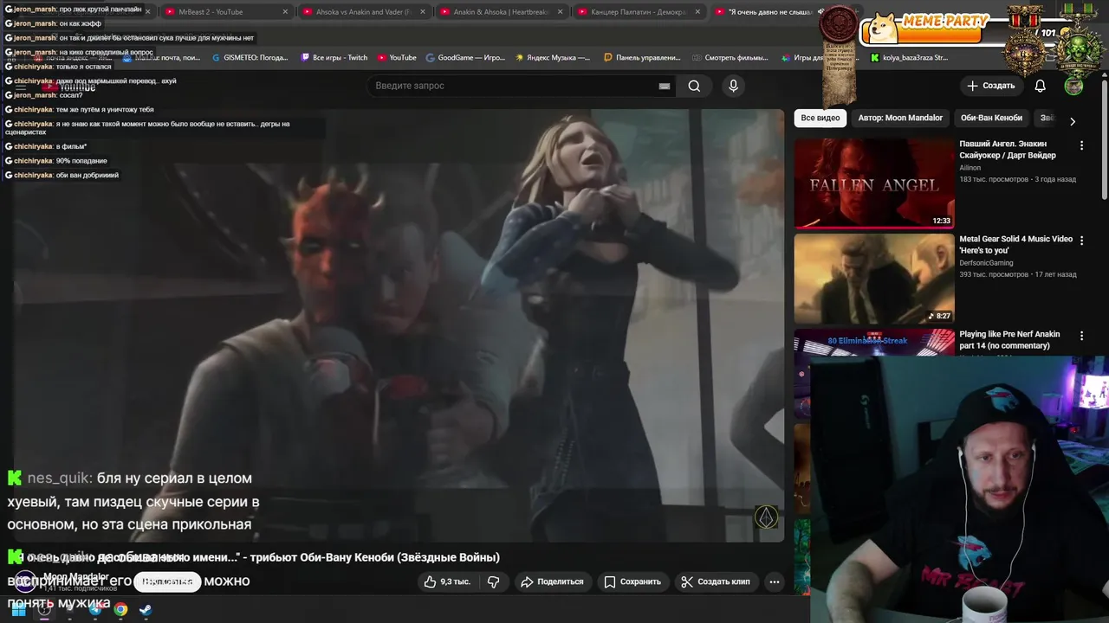Click 183 тыс. просмотров • 3 года назад text
This screenshot has width=1109, height=623.
1017,179
